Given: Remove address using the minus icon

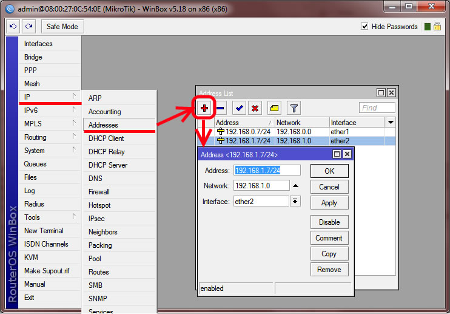Looking at the screenshot, I should coord(220,108).
